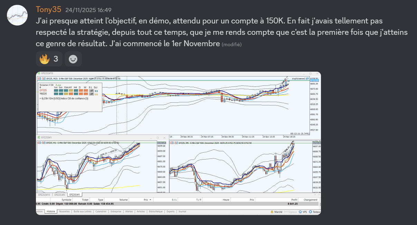
Task: Click the message timestamp 24/11/2025 16:49
Action: click(x=88, y=10)
